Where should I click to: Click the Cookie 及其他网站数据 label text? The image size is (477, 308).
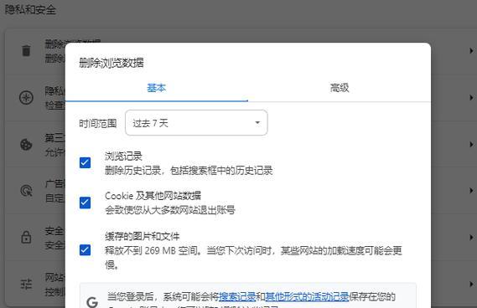coord(153,196)
